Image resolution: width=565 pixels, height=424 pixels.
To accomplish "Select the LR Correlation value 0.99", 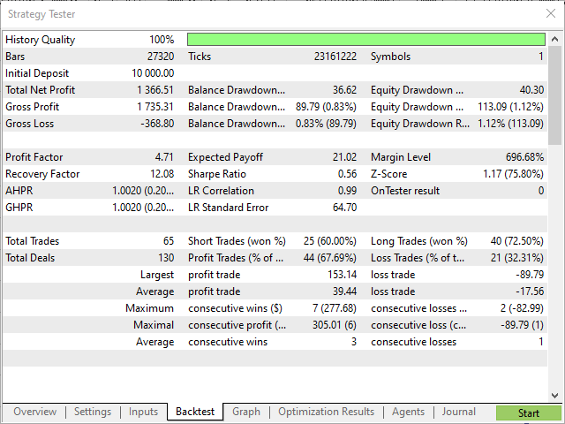I will [347, 191].
